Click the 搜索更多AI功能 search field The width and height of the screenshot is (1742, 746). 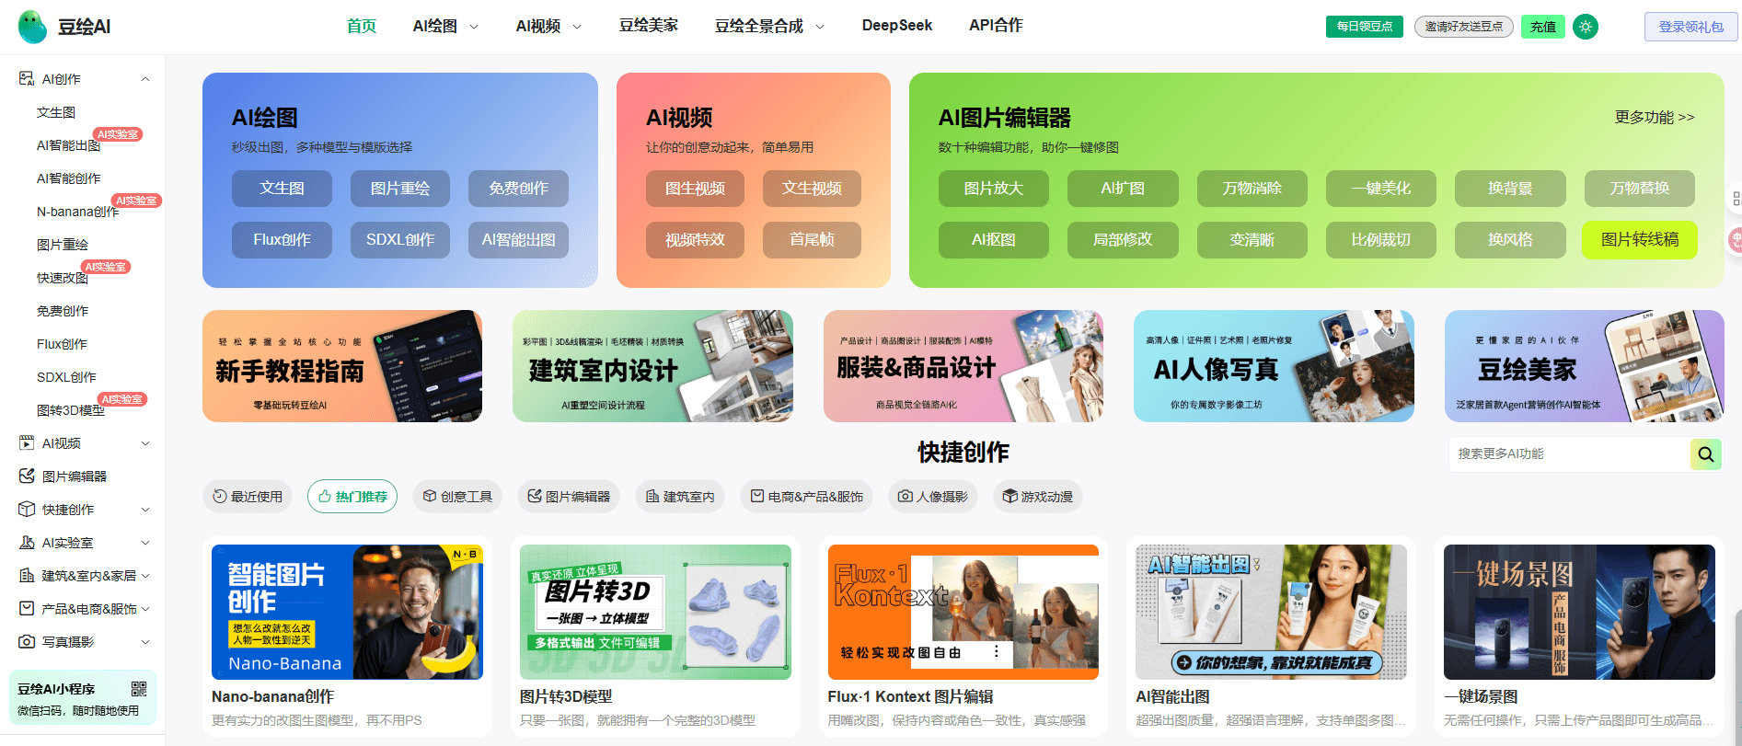click(1569, 453)
